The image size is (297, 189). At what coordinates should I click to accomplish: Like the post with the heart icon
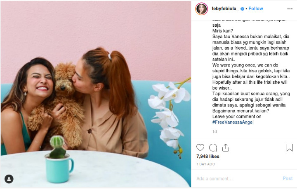pyautogui.click(x=200, y=148)
